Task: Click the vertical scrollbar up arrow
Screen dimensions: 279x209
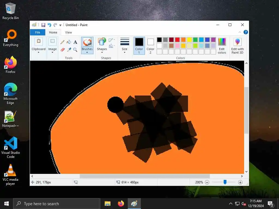Action: click(246, 63)
